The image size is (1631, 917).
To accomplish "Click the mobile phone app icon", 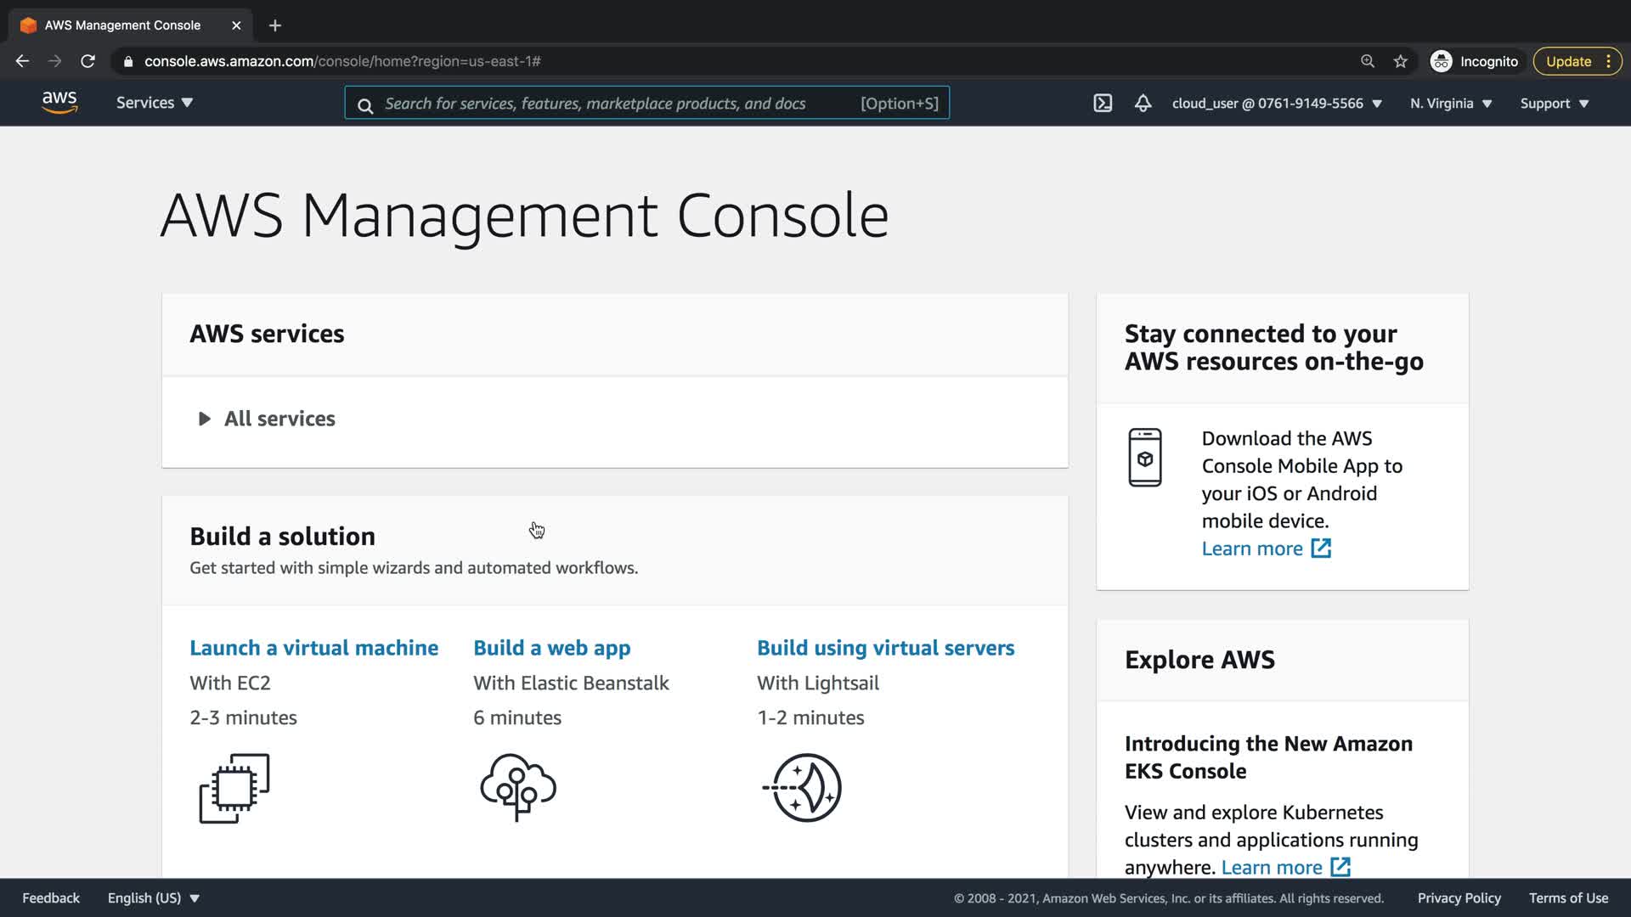I will pyautogui.click(x=1144, y=458).
